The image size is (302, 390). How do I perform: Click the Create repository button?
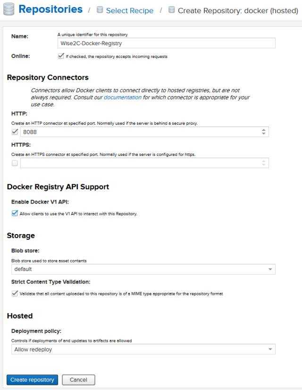click(x=32, y=380)
